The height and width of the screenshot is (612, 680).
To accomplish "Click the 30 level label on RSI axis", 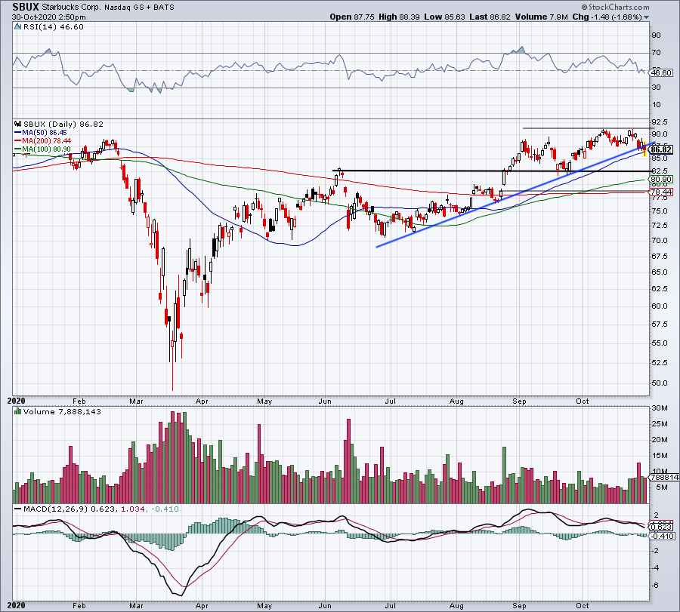I will click(657, 88).
